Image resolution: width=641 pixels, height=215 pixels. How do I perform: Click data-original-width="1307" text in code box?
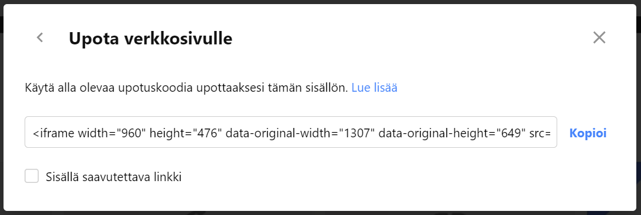coord(301,133)
